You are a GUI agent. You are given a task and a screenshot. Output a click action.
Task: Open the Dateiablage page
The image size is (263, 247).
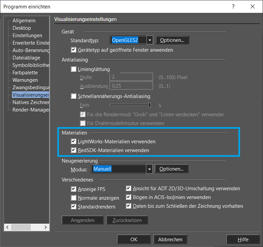coord(26,58)
